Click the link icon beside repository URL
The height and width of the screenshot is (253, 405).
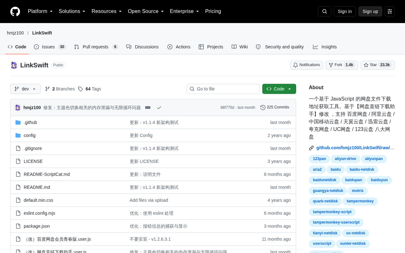tap(311, 148)
